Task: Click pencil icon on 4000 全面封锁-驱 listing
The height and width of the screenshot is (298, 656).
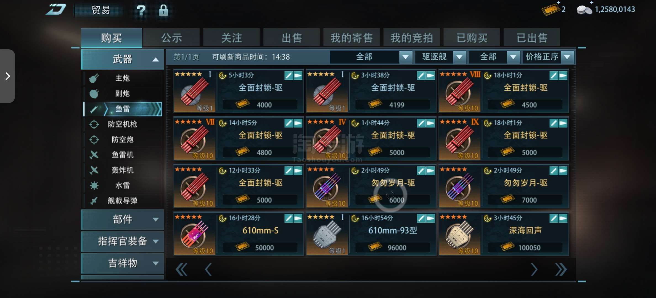Action: (x=289, y=75)
